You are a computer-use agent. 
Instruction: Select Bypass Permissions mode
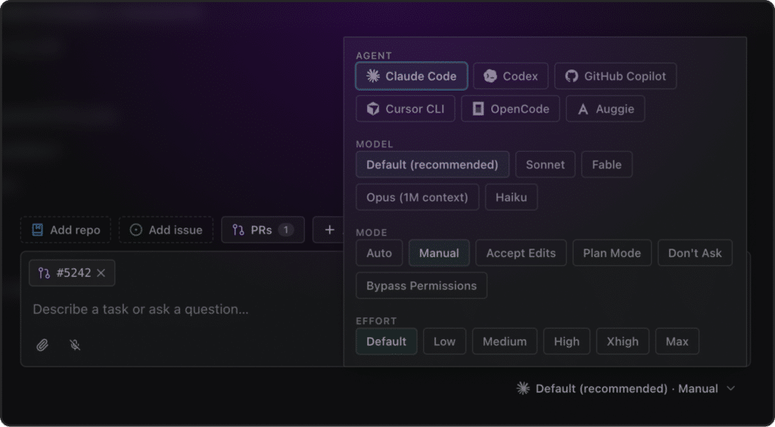[x=422, y=286]
